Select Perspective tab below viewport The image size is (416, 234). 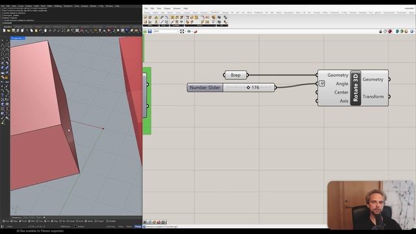click(x=16, y=217)
